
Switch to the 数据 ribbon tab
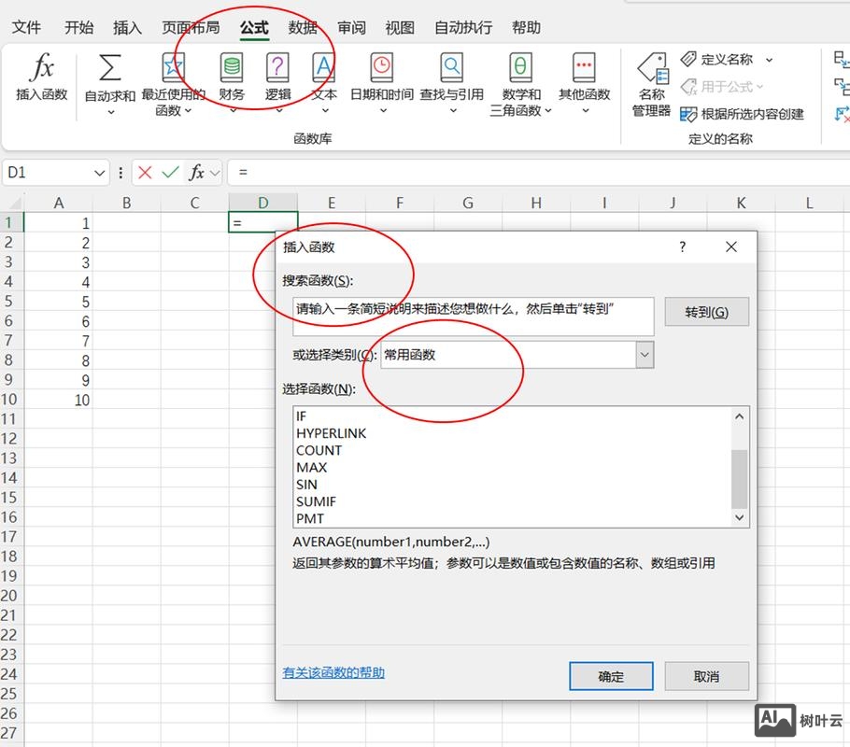[303, 28]
